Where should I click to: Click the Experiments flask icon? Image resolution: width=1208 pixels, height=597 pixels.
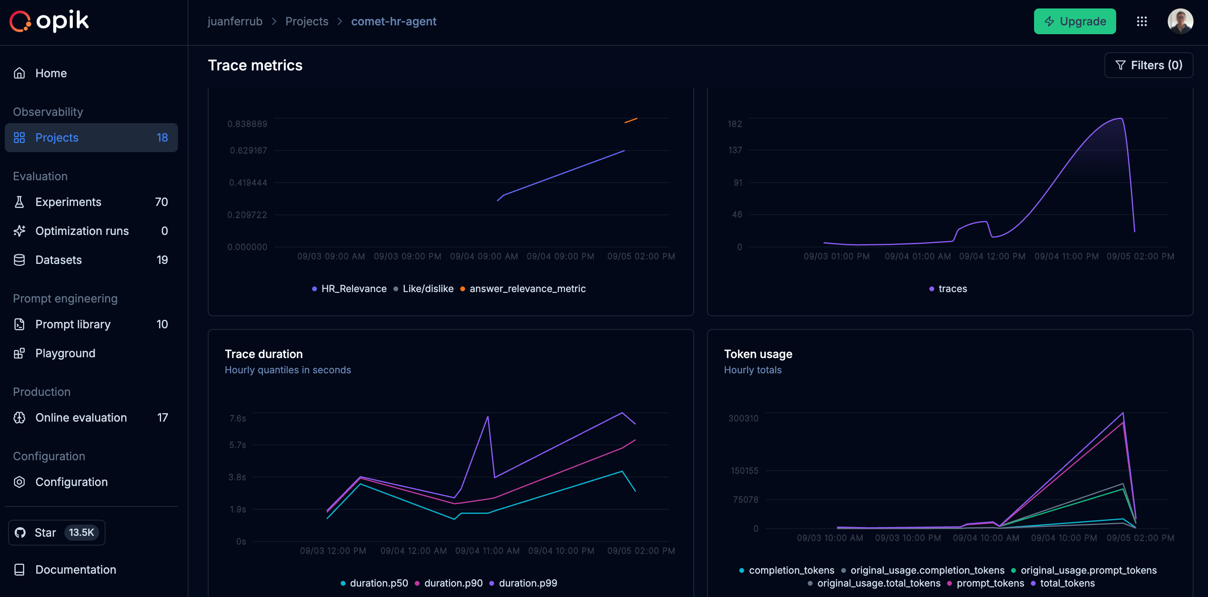(19, 202)
